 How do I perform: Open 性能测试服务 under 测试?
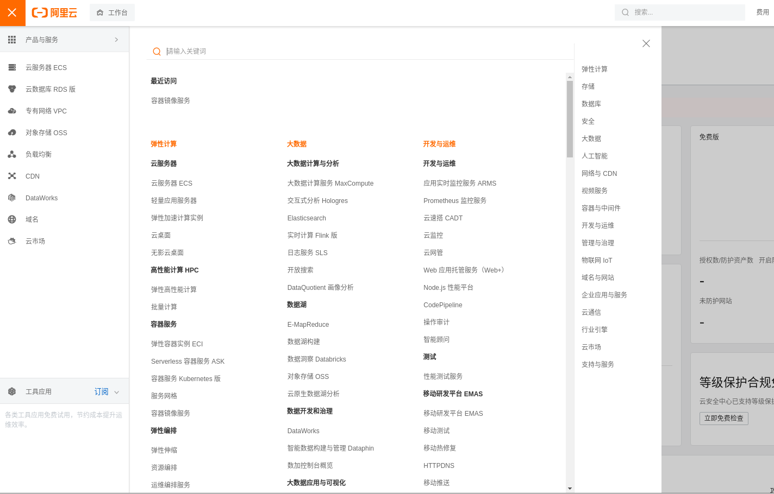(443, 376)
